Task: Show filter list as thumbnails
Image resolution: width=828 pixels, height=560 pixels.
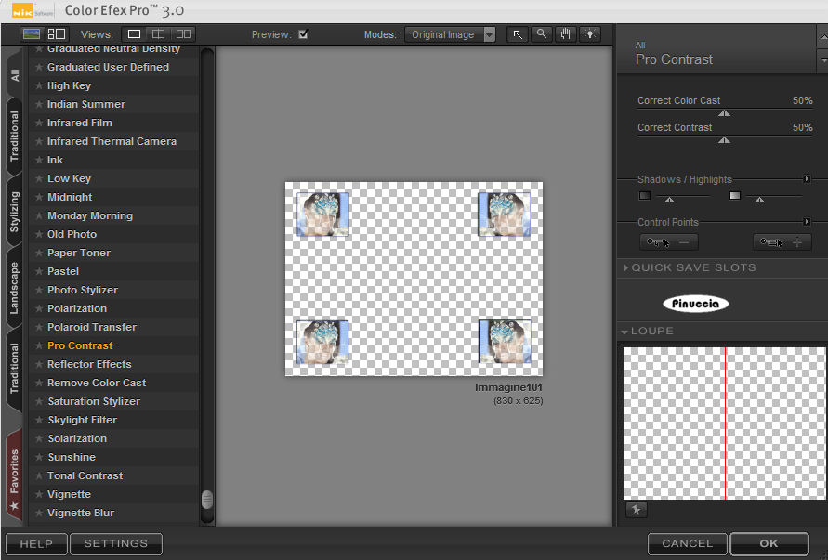Action: [32, 34]
